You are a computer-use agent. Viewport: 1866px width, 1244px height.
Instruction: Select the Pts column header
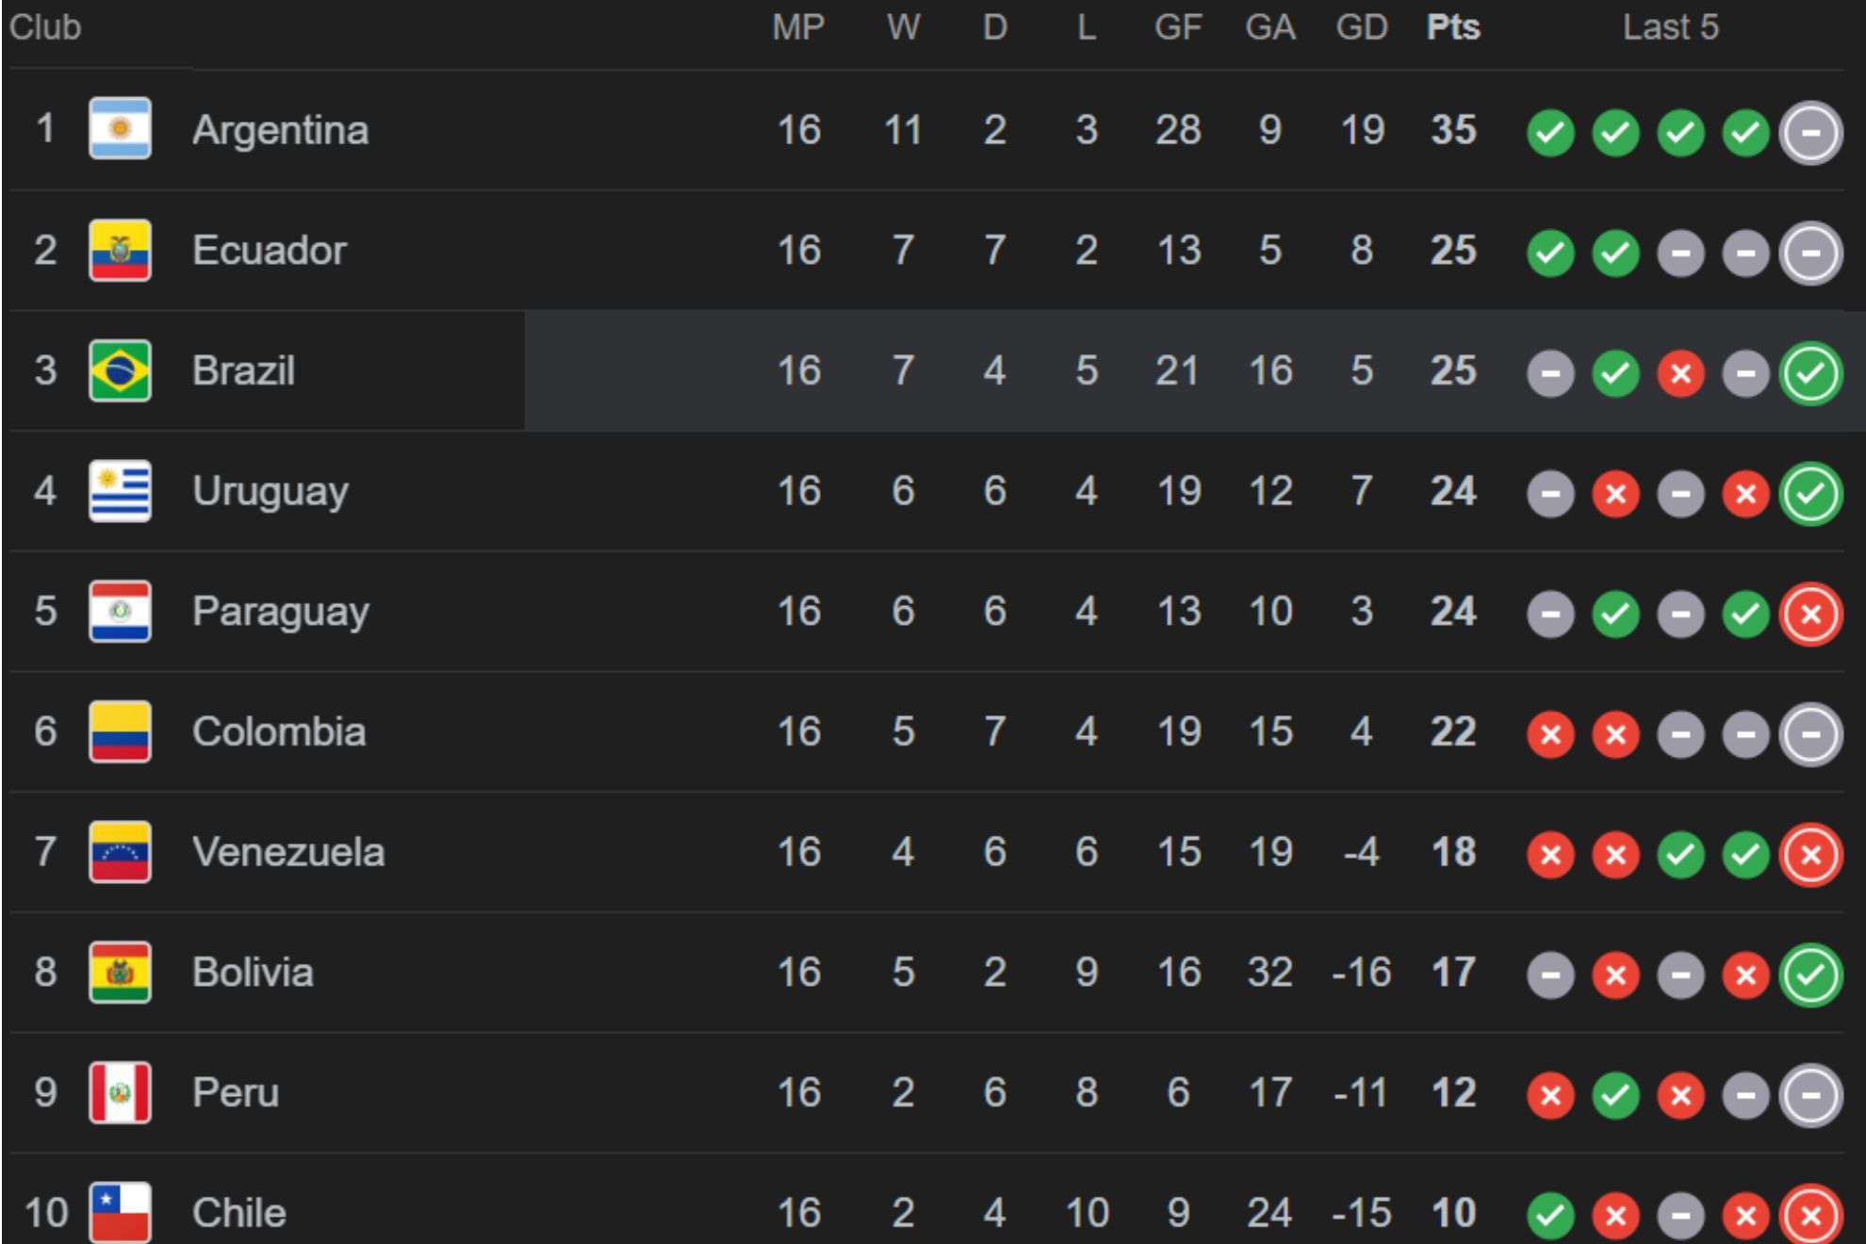(x=1453, y=27)
